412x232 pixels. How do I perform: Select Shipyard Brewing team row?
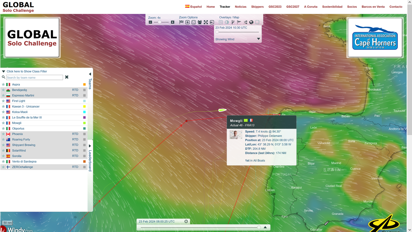pos(44,145)
